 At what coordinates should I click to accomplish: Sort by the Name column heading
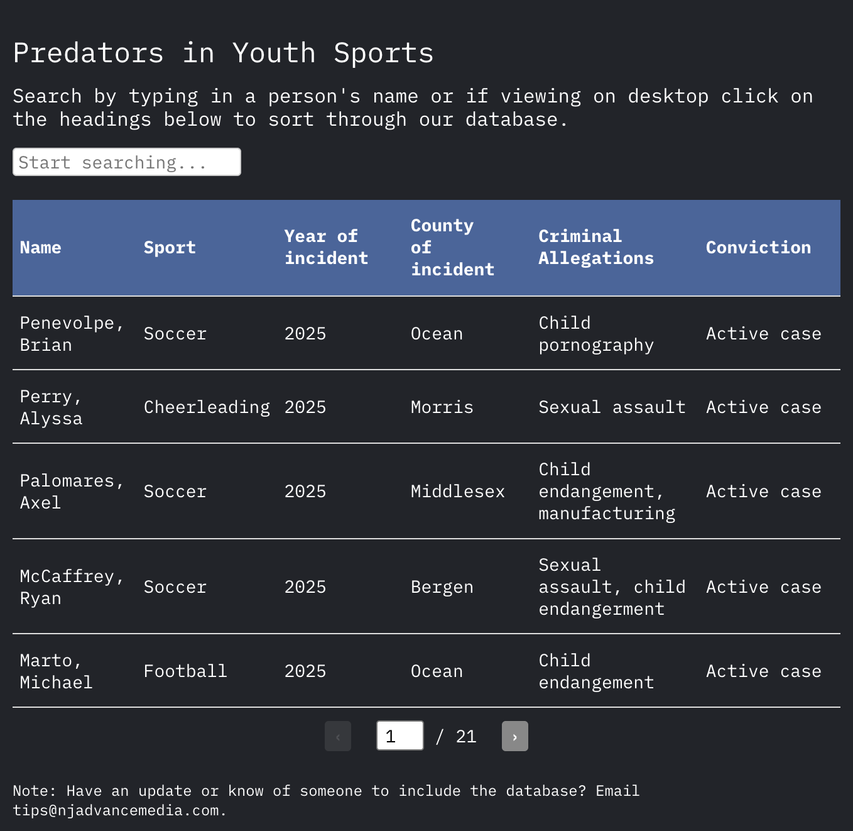40,248
